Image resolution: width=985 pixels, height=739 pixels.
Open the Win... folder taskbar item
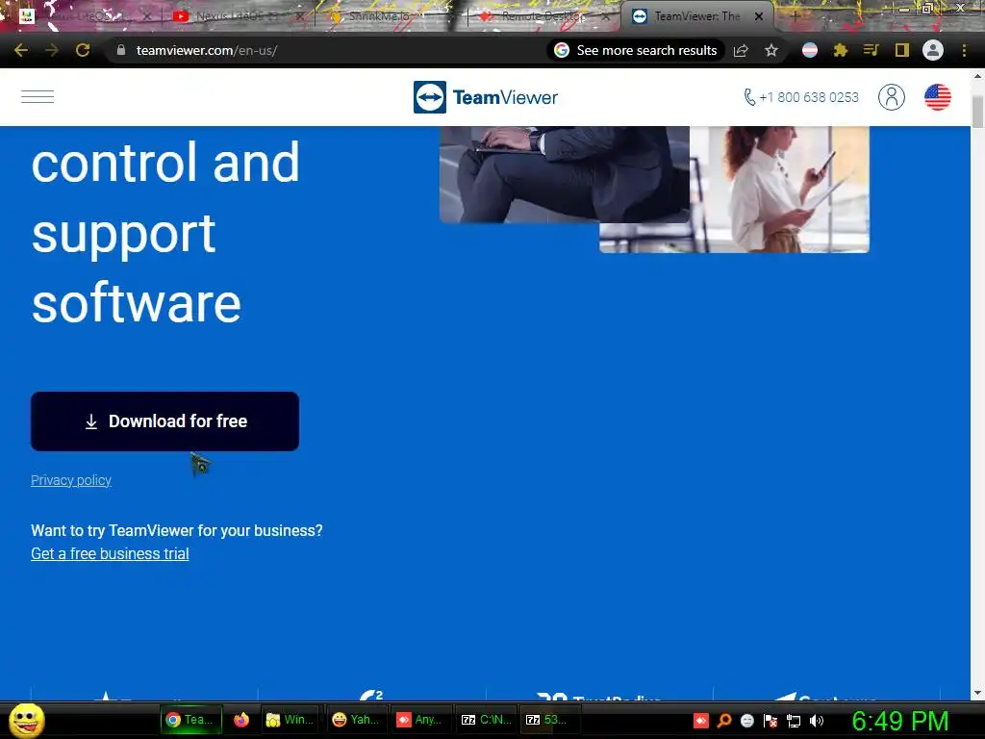[x=290, y=720]
